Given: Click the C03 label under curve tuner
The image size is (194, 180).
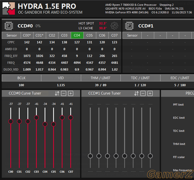Looking at the screenshot, I should tap(36, 172).
